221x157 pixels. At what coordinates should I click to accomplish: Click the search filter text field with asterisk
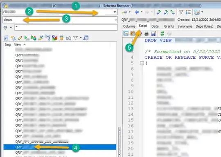pyautogui.click(x=66, y=27)
